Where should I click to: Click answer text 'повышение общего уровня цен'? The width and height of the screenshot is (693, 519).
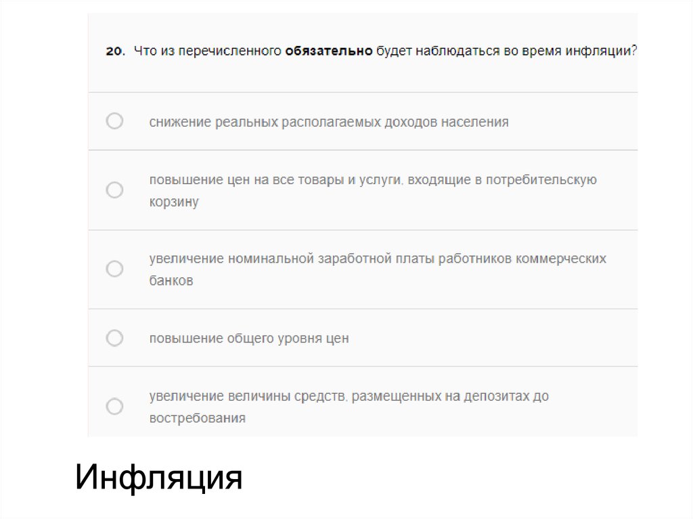point(249,338)
